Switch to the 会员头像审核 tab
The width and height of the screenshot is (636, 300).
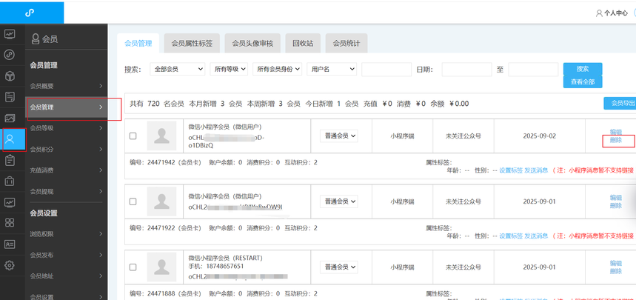(252, 43)
